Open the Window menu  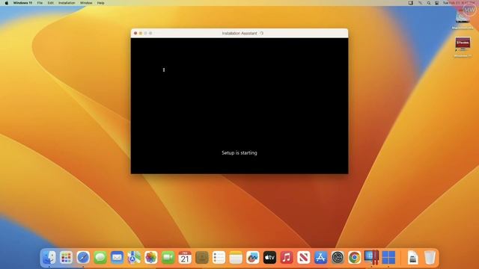[86, 3]
